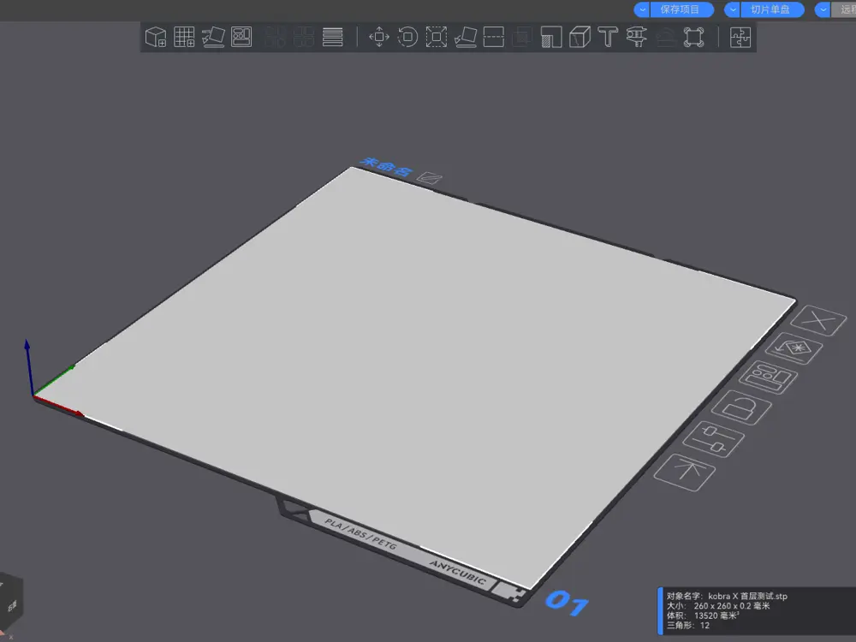Click the object name kobra X 首层测试.stp
The height and width of the screenshot is (642, 856).
[747, 596]
